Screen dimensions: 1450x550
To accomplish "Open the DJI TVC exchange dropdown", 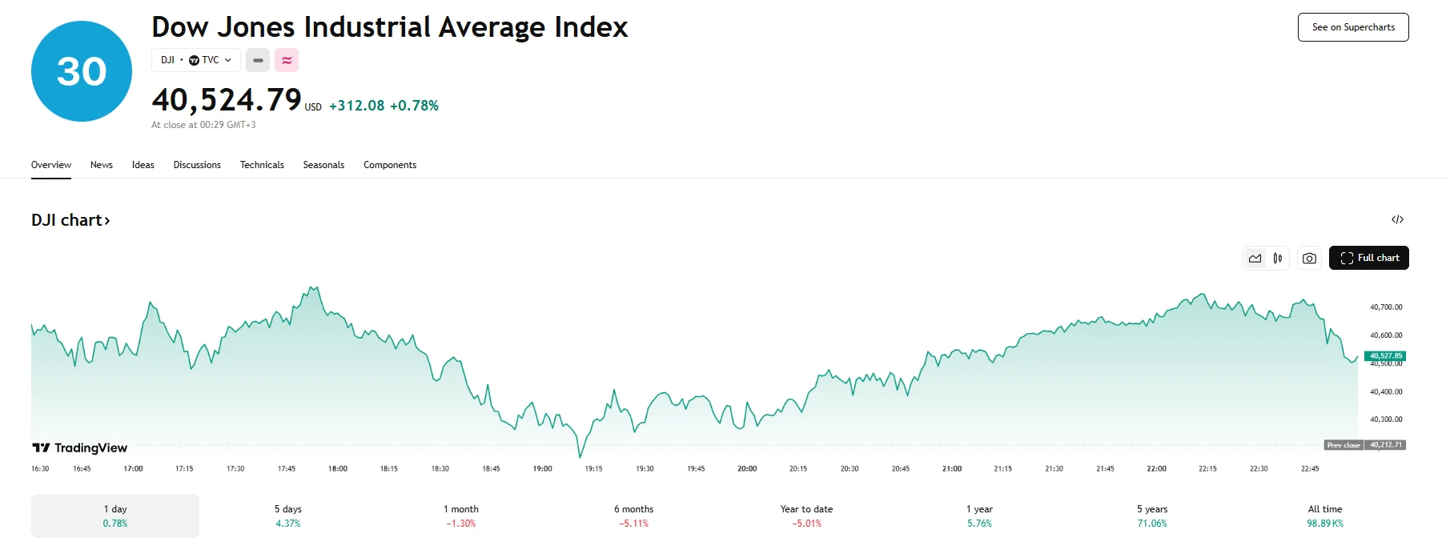I will (196, 60).
